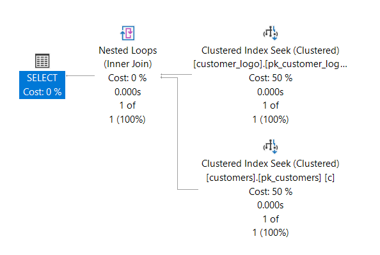Click the 1 (100%) row count under customers seek
Image resolution: width=380 pixels, height=255 pixels.
(271, 233)
